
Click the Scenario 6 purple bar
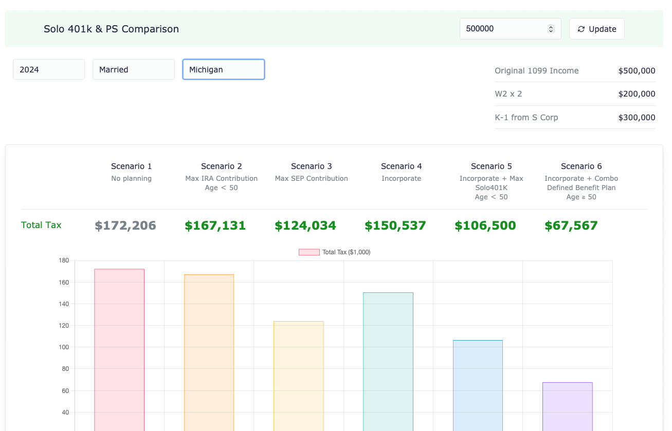568,406
